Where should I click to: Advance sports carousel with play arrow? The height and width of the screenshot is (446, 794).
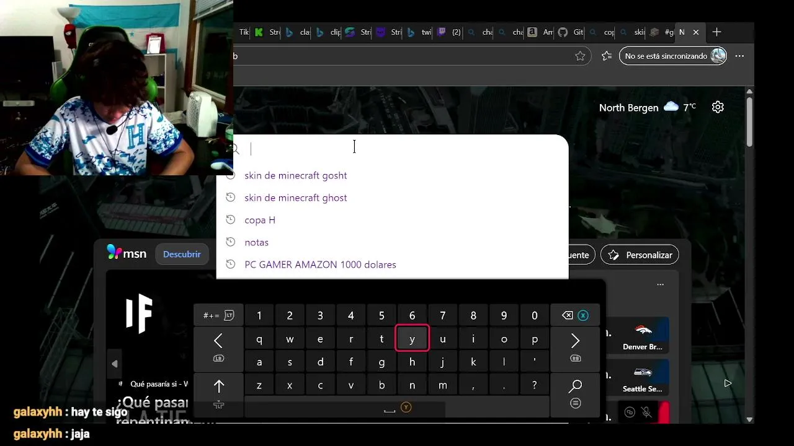728,383
